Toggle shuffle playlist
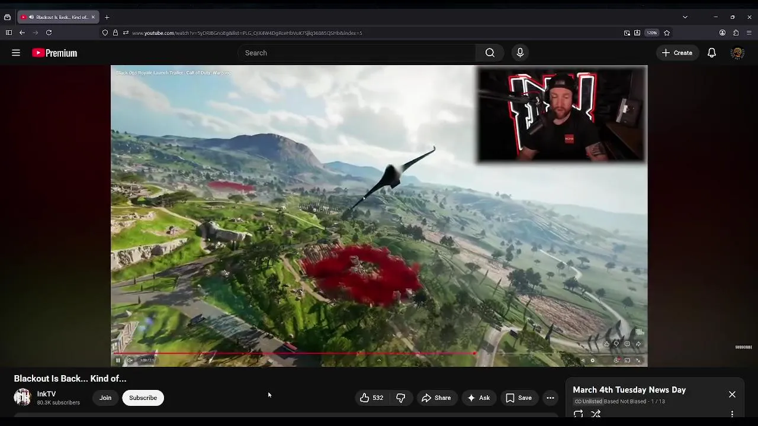The height and width of the screenshot is (426, 758). click(x=596, y=414)
